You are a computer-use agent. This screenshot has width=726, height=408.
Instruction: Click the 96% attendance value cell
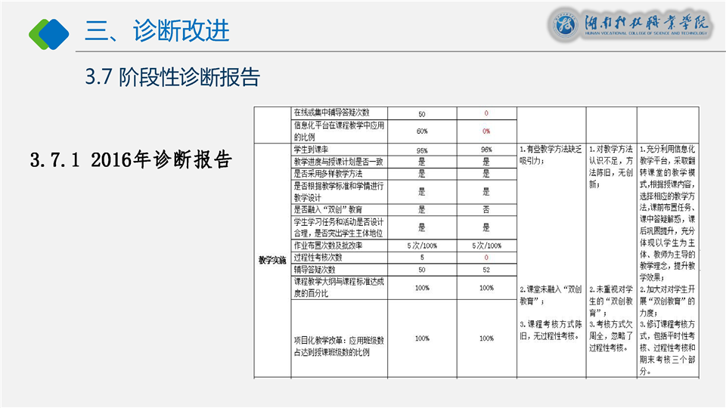coord(486,150)
